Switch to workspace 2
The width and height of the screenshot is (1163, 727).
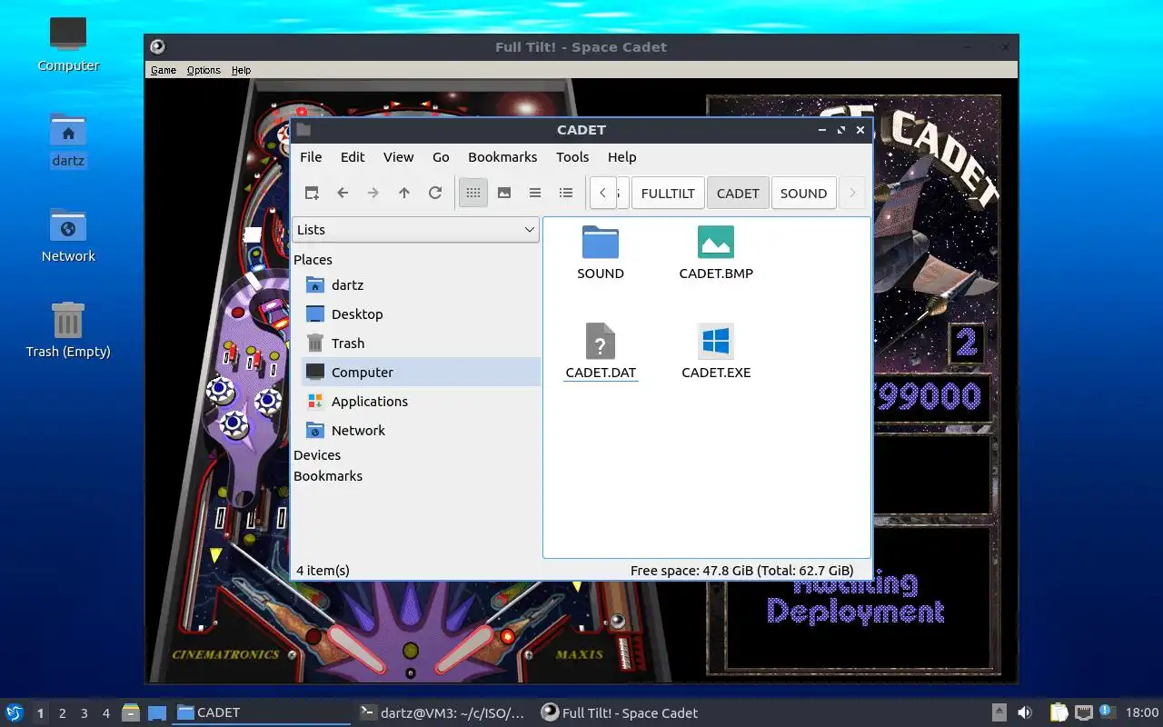point(62,713)
